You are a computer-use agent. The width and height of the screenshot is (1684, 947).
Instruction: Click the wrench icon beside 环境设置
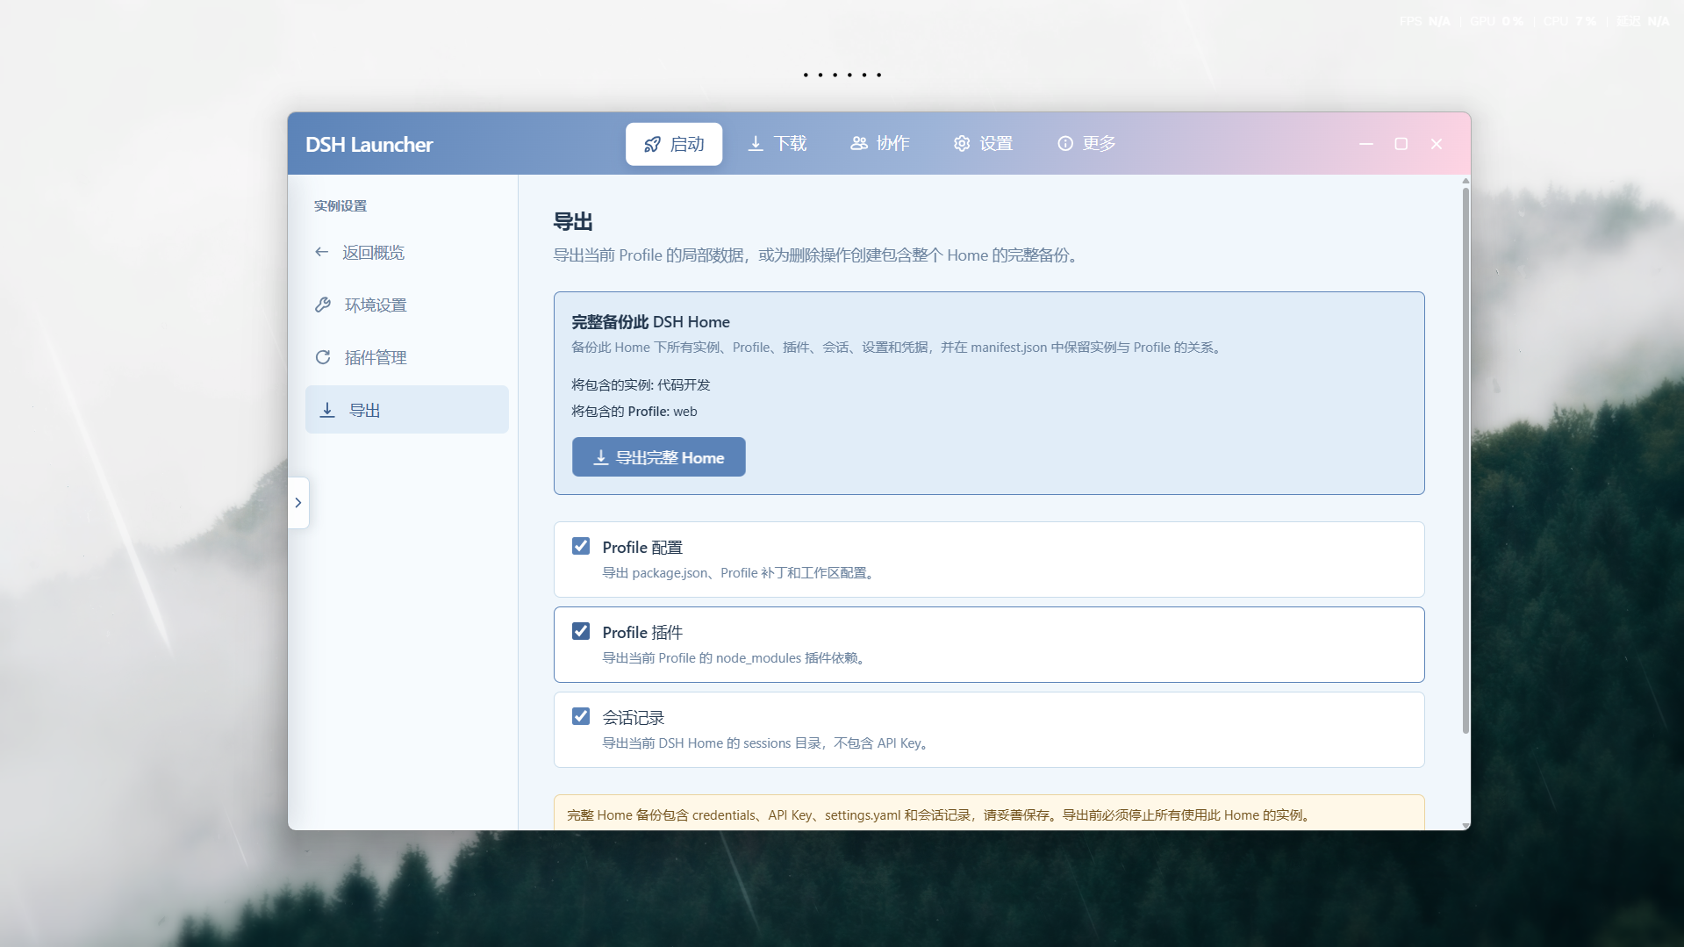pos(323,305)
